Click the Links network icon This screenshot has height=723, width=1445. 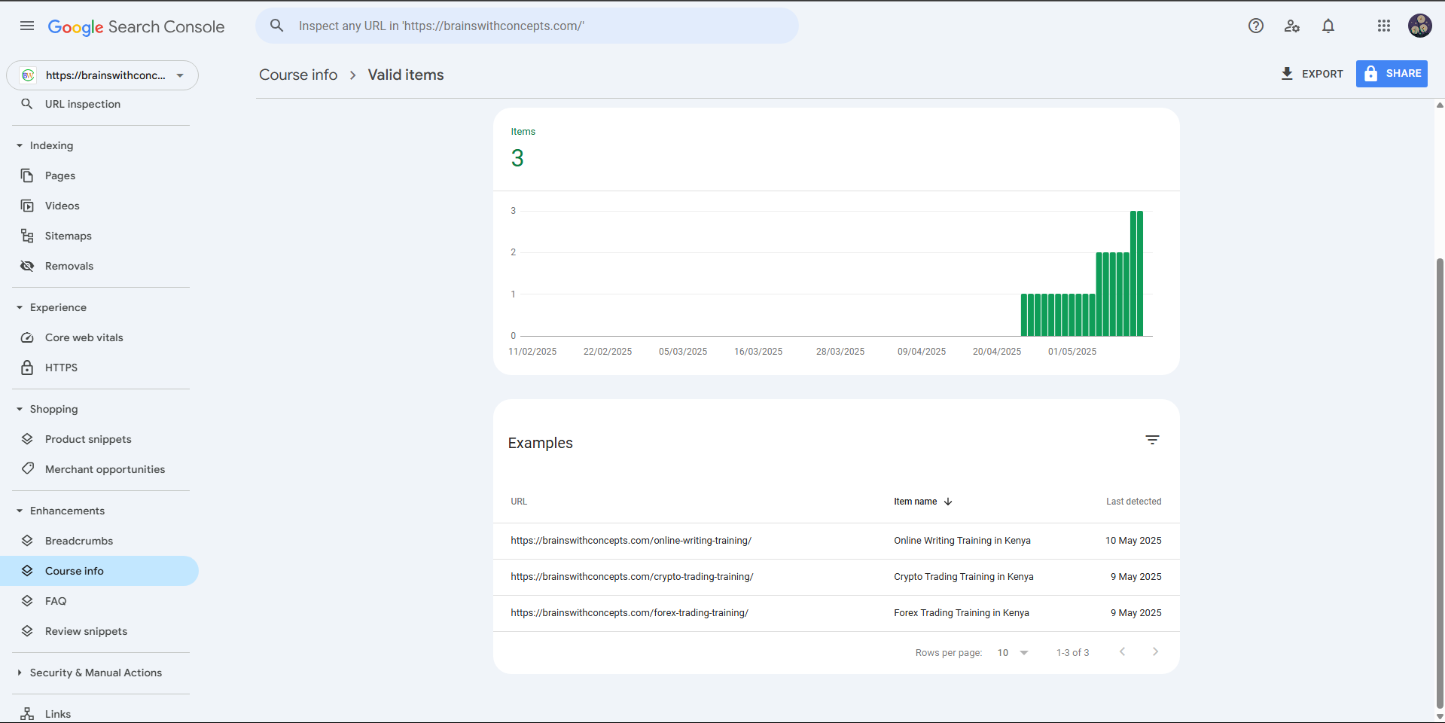coord(27,714)
